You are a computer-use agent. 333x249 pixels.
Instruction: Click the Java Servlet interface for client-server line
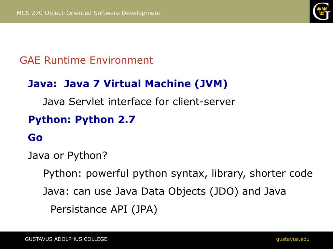(x=139, y=101)
